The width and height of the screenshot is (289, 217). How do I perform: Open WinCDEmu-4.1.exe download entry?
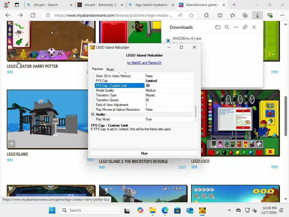coord(187,38)
